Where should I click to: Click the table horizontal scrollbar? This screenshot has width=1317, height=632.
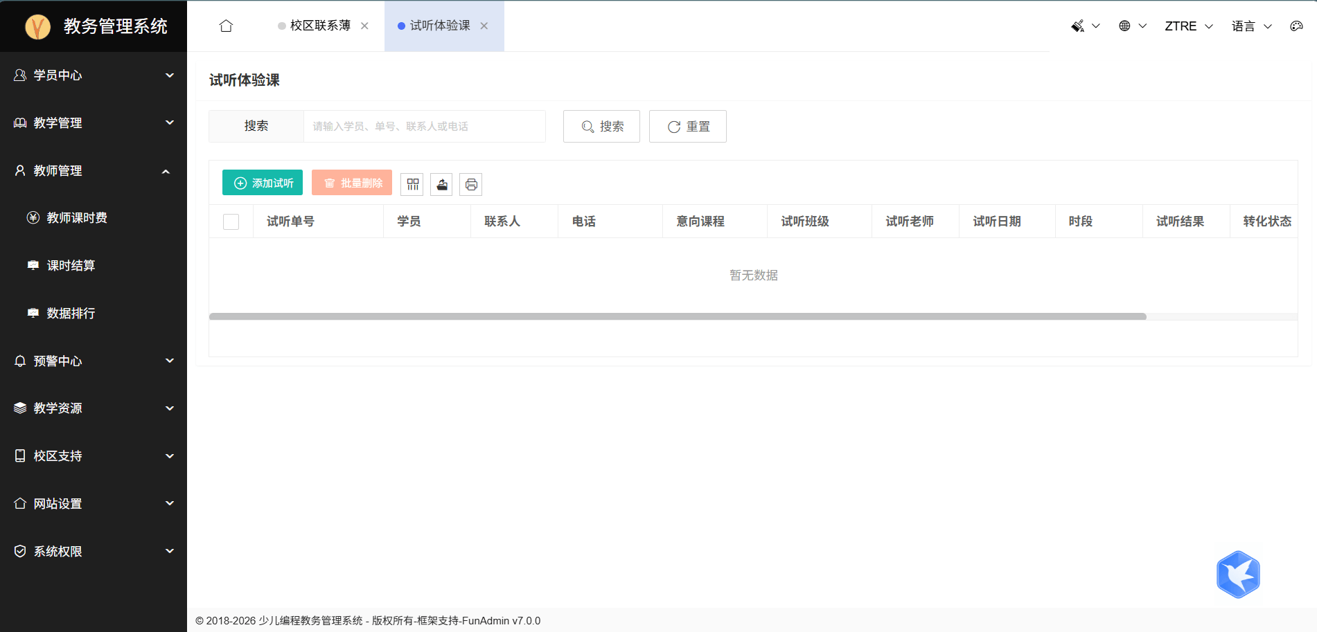pyautogui.click(x=678, y=316)
